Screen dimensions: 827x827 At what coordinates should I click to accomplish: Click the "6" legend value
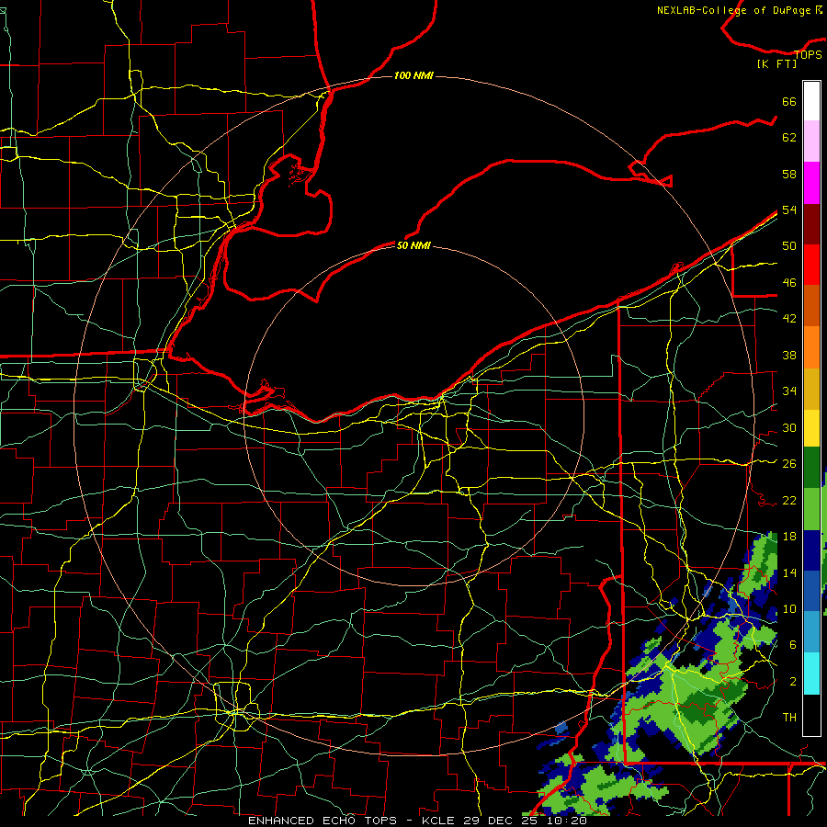(x=793, y=645)
